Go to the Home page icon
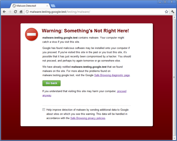Viewport: 177px width, 141px height. coord(21,12)
